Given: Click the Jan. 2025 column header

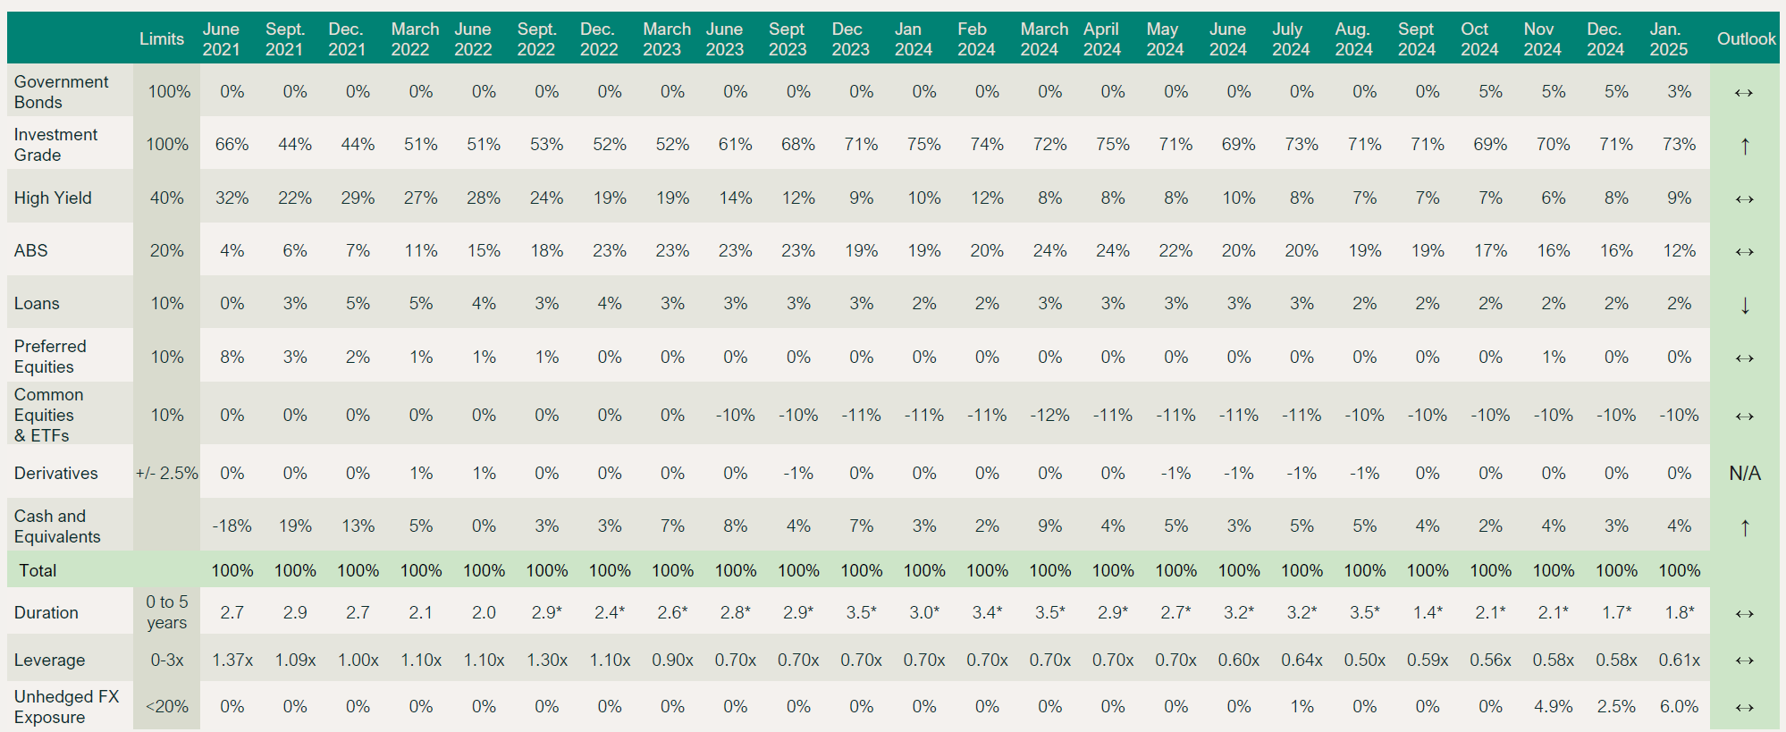Looking at the screenshot, I should click(x=1668, y=39).
